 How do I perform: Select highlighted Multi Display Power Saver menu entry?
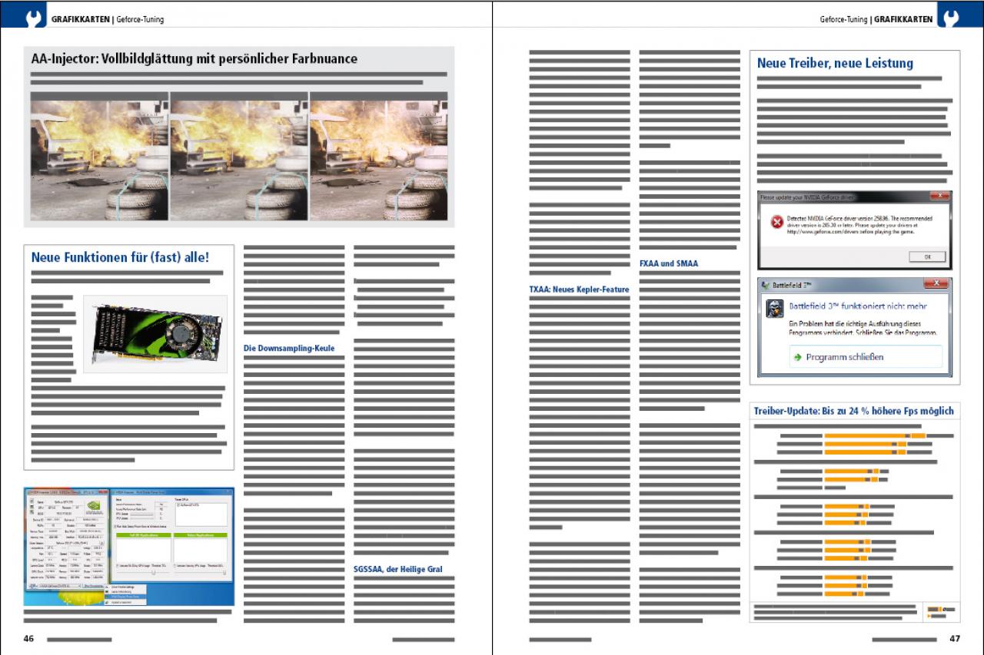click(x=125, y=597)
